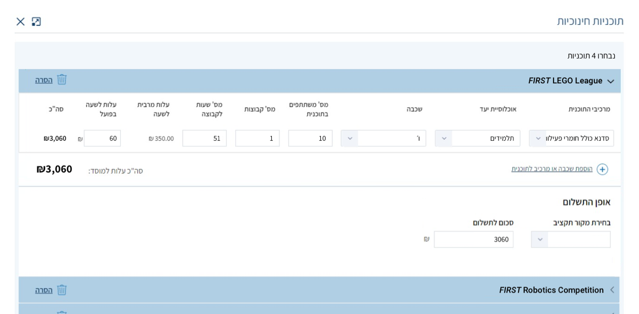Collapse the FIRST LEGO League section
639x314 pixels.
[x=610, y=81]
